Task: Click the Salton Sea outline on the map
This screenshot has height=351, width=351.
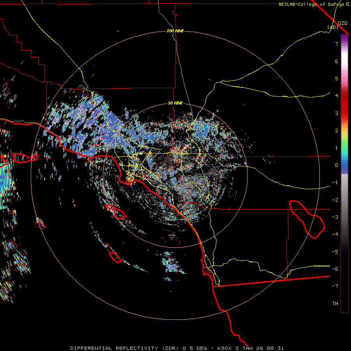Action: pyautogui.click(x=307, y=220)
